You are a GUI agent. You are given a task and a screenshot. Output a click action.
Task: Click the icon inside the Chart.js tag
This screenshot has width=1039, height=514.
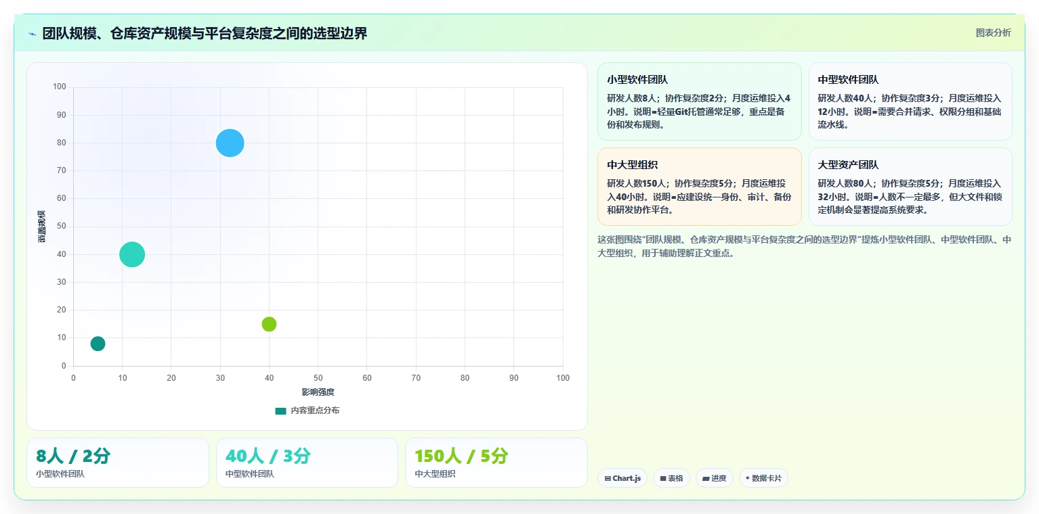coord(608,479)
